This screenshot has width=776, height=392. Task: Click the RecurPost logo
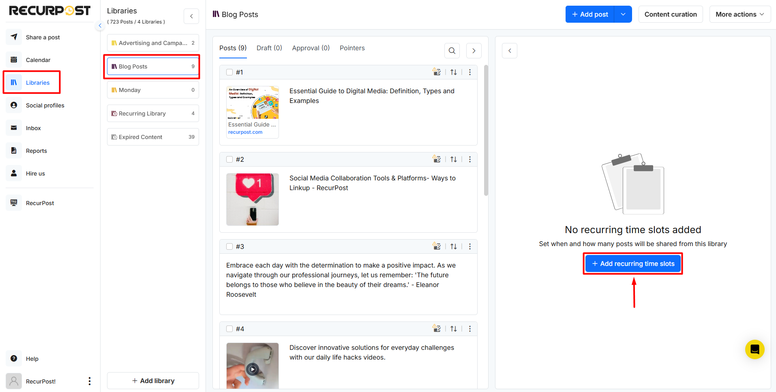[x=49, y=11]
